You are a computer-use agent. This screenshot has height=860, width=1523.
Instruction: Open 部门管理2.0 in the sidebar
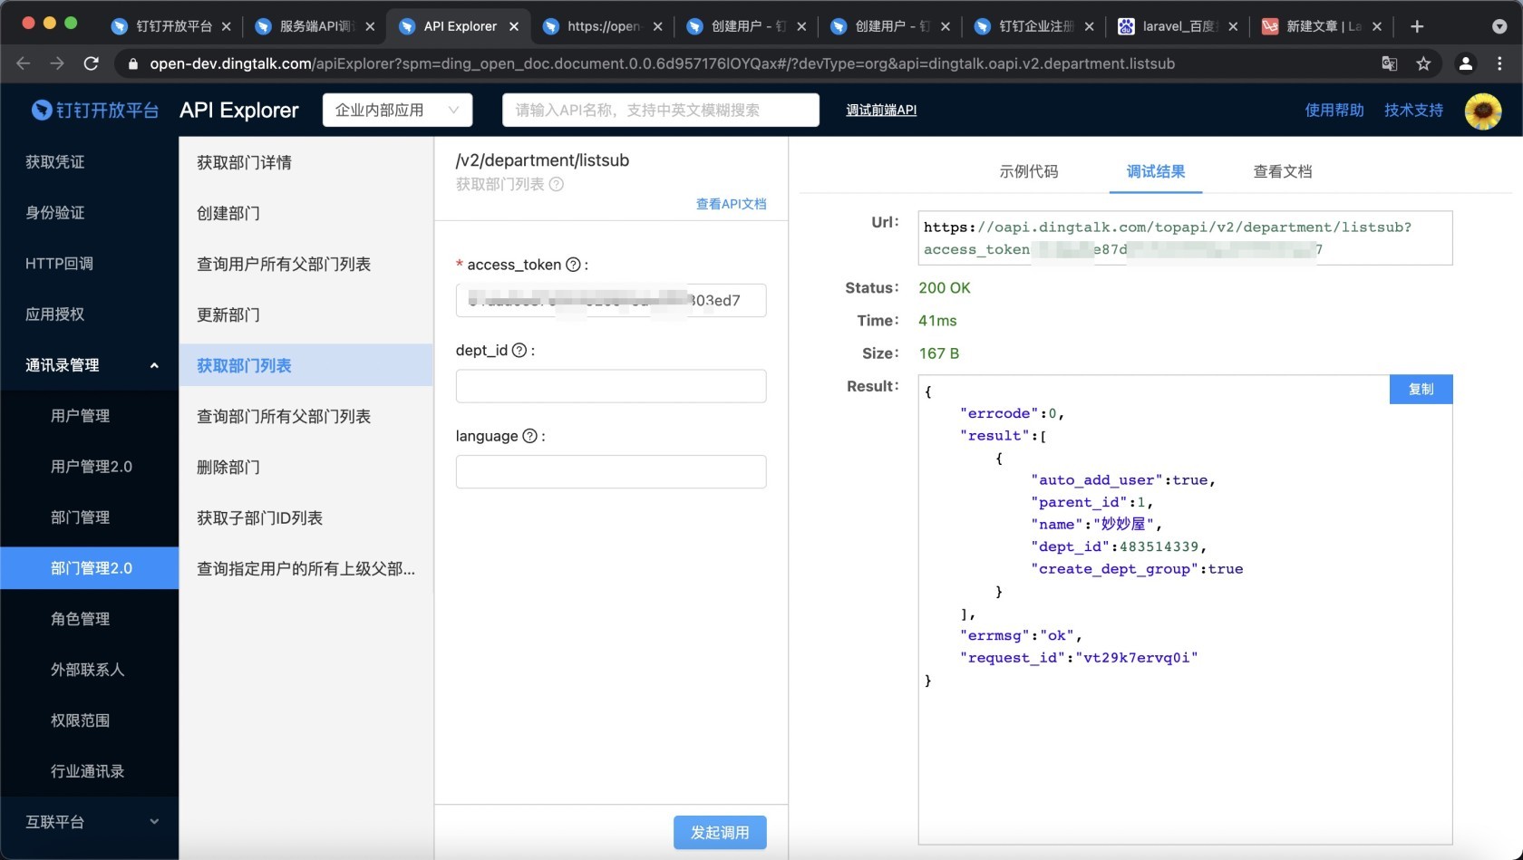pyautogui.click(x=90, y=568)
